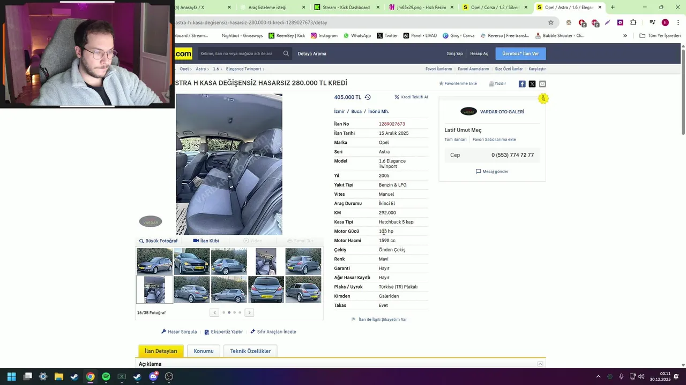The height and width of the screenshot is (385, 686).
Task: Open Hasar Sorgula link
Action: [179, 332]
